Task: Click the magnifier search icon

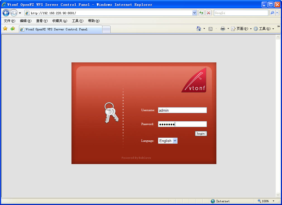Action: 272,13
